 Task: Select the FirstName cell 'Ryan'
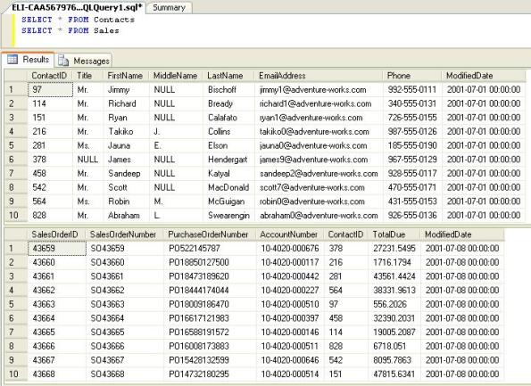[126, 118]
